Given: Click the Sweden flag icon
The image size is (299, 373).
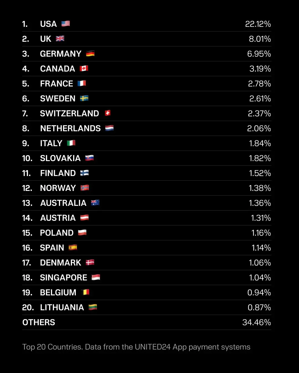Looking at the screenshot, I should click(x=84, y=98).
